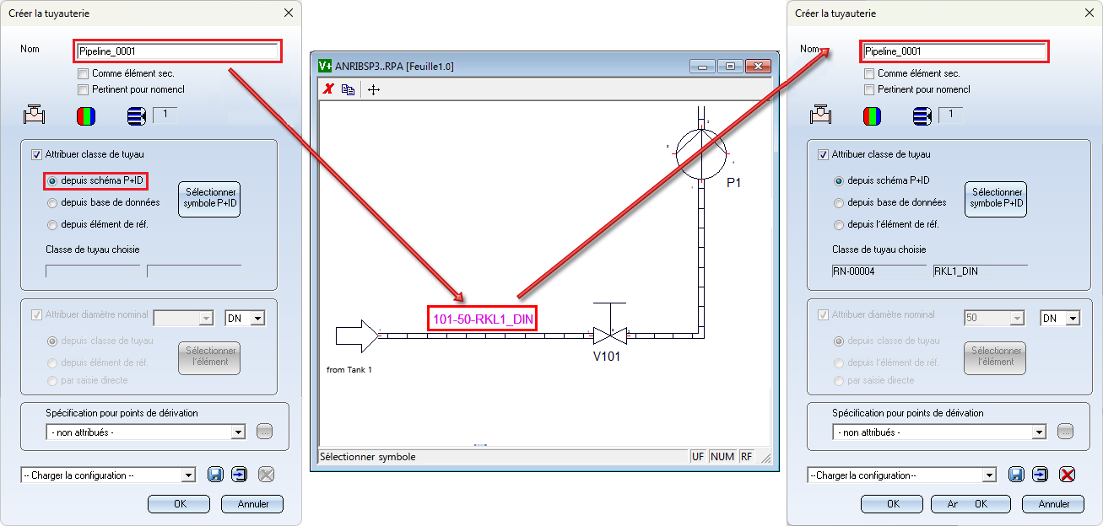Image resolution: width=1103 pixels, height=526 pixels.
Task: Select depuis élément de réf. in left dialog
Action: coord(52,225)
